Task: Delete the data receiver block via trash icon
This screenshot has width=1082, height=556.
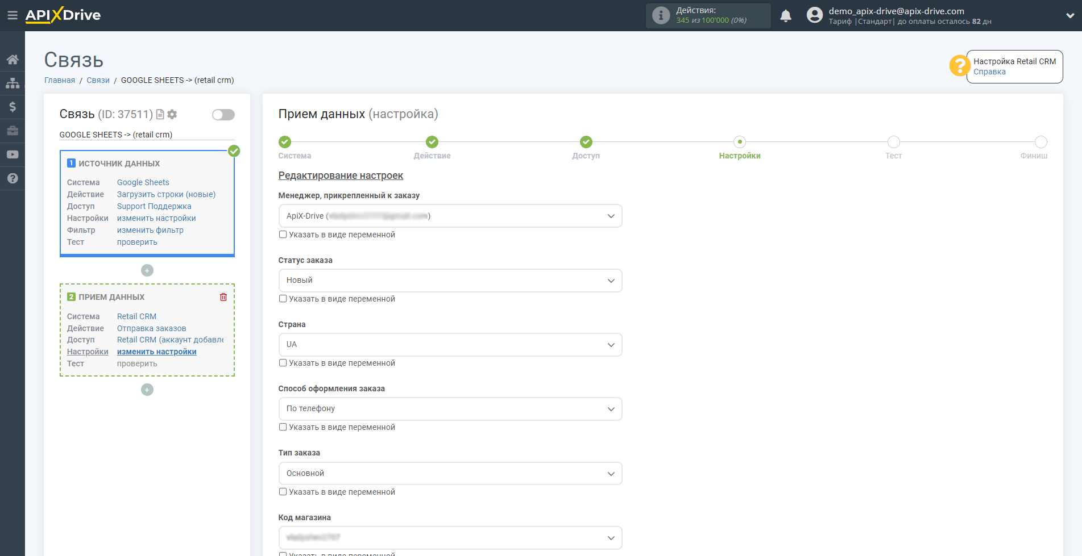Action: pyautogui.click(x=223, y=297)
